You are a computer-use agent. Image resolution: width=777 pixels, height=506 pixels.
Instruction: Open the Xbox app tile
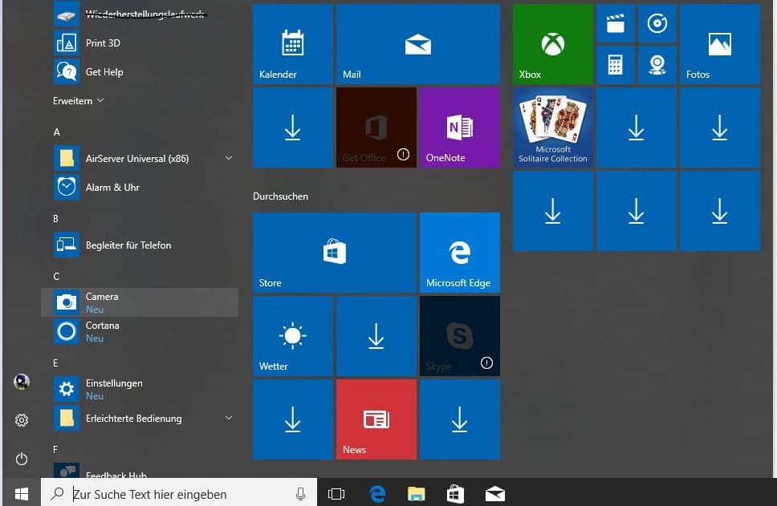(x=551, y=43)
